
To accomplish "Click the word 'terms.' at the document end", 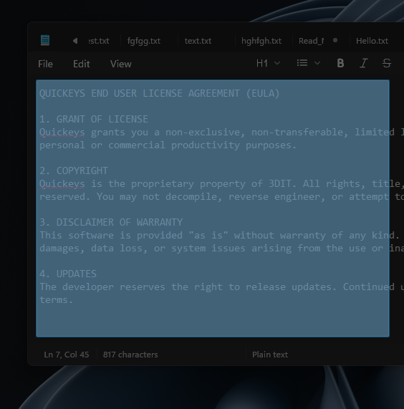I will 56,300.
